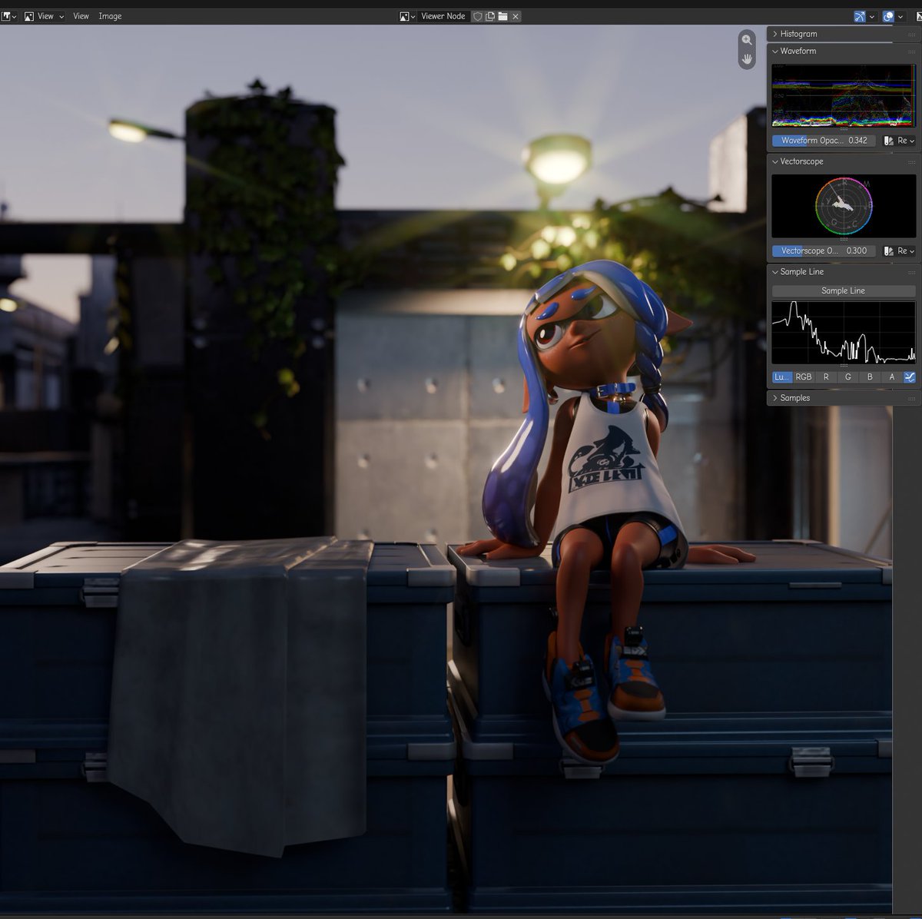
Task: Grab the Sample Line panel drag handle
Action: tap(912, 272)
